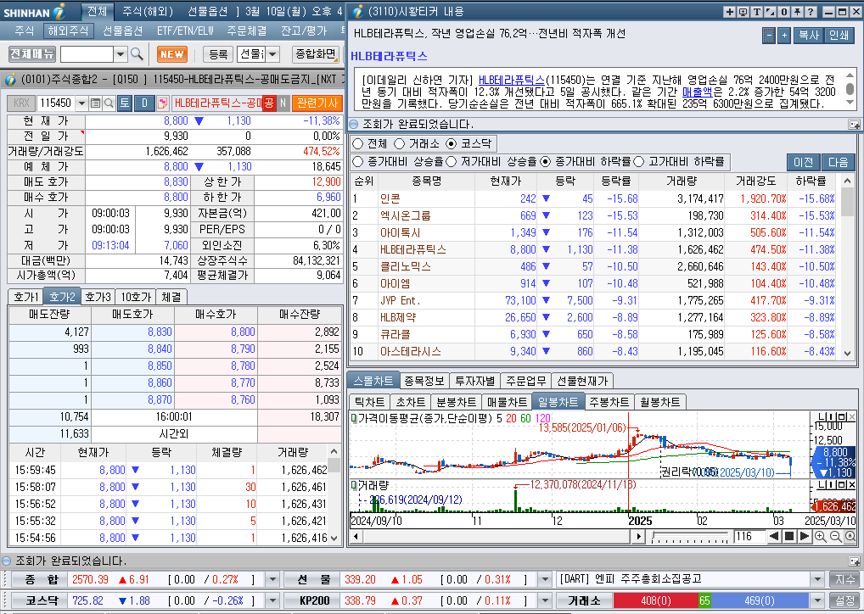Click chart play-backward arrow control
864x614 pixels.
(x=775, y=536)
